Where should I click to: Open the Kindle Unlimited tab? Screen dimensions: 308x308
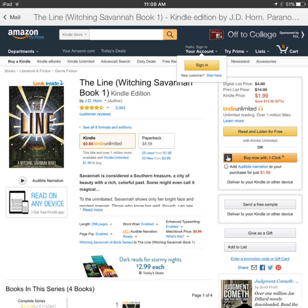(81, 62)
